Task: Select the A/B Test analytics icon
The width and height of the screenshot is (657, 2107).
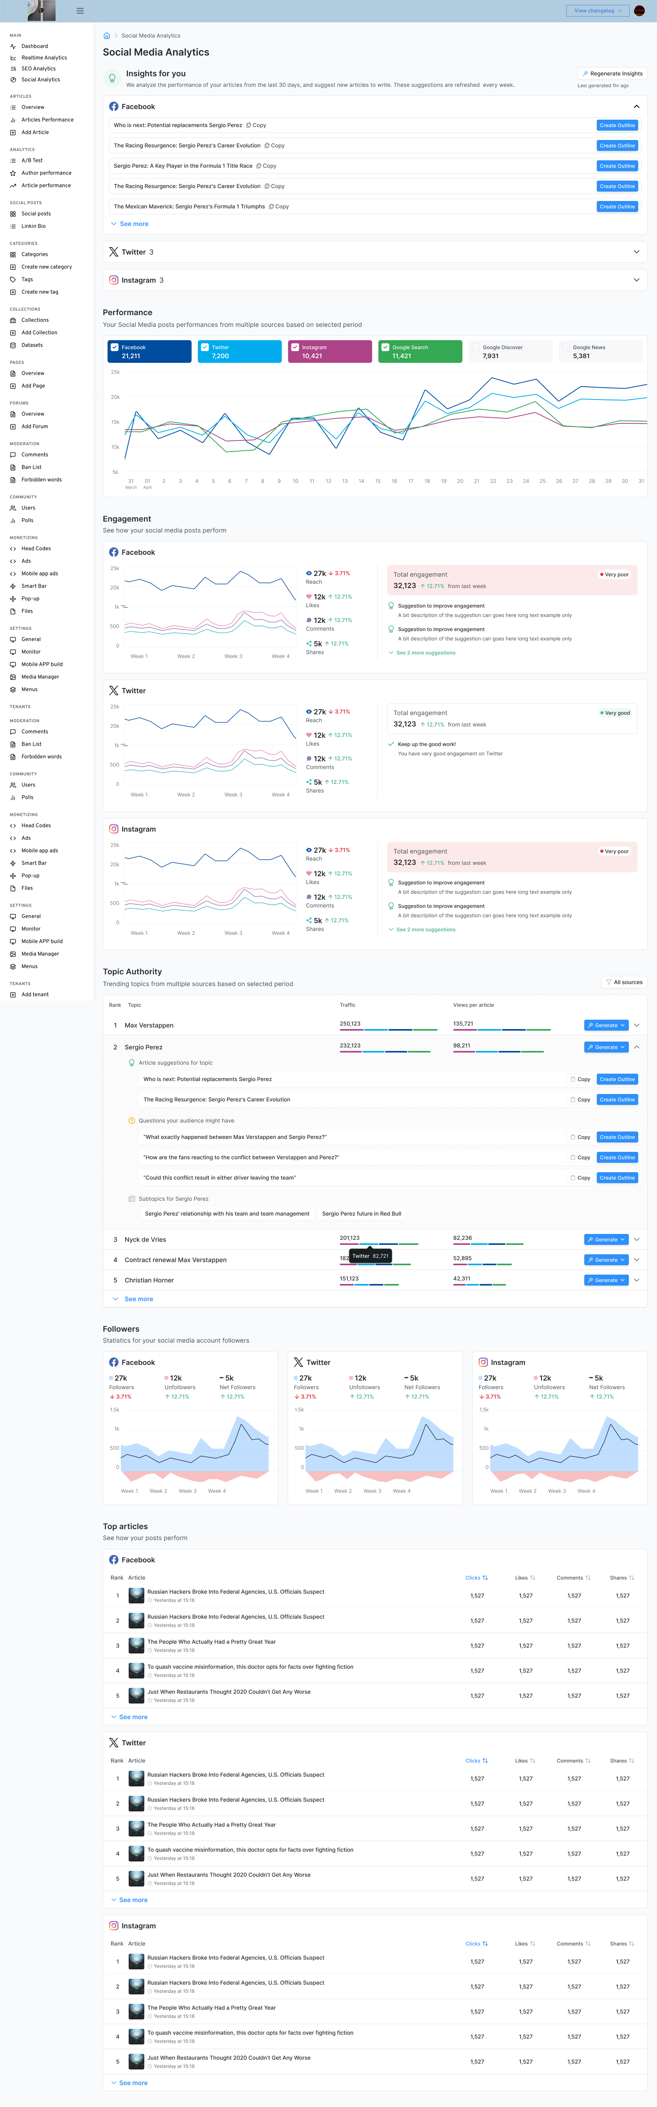Action: click(x=13, y=160)
